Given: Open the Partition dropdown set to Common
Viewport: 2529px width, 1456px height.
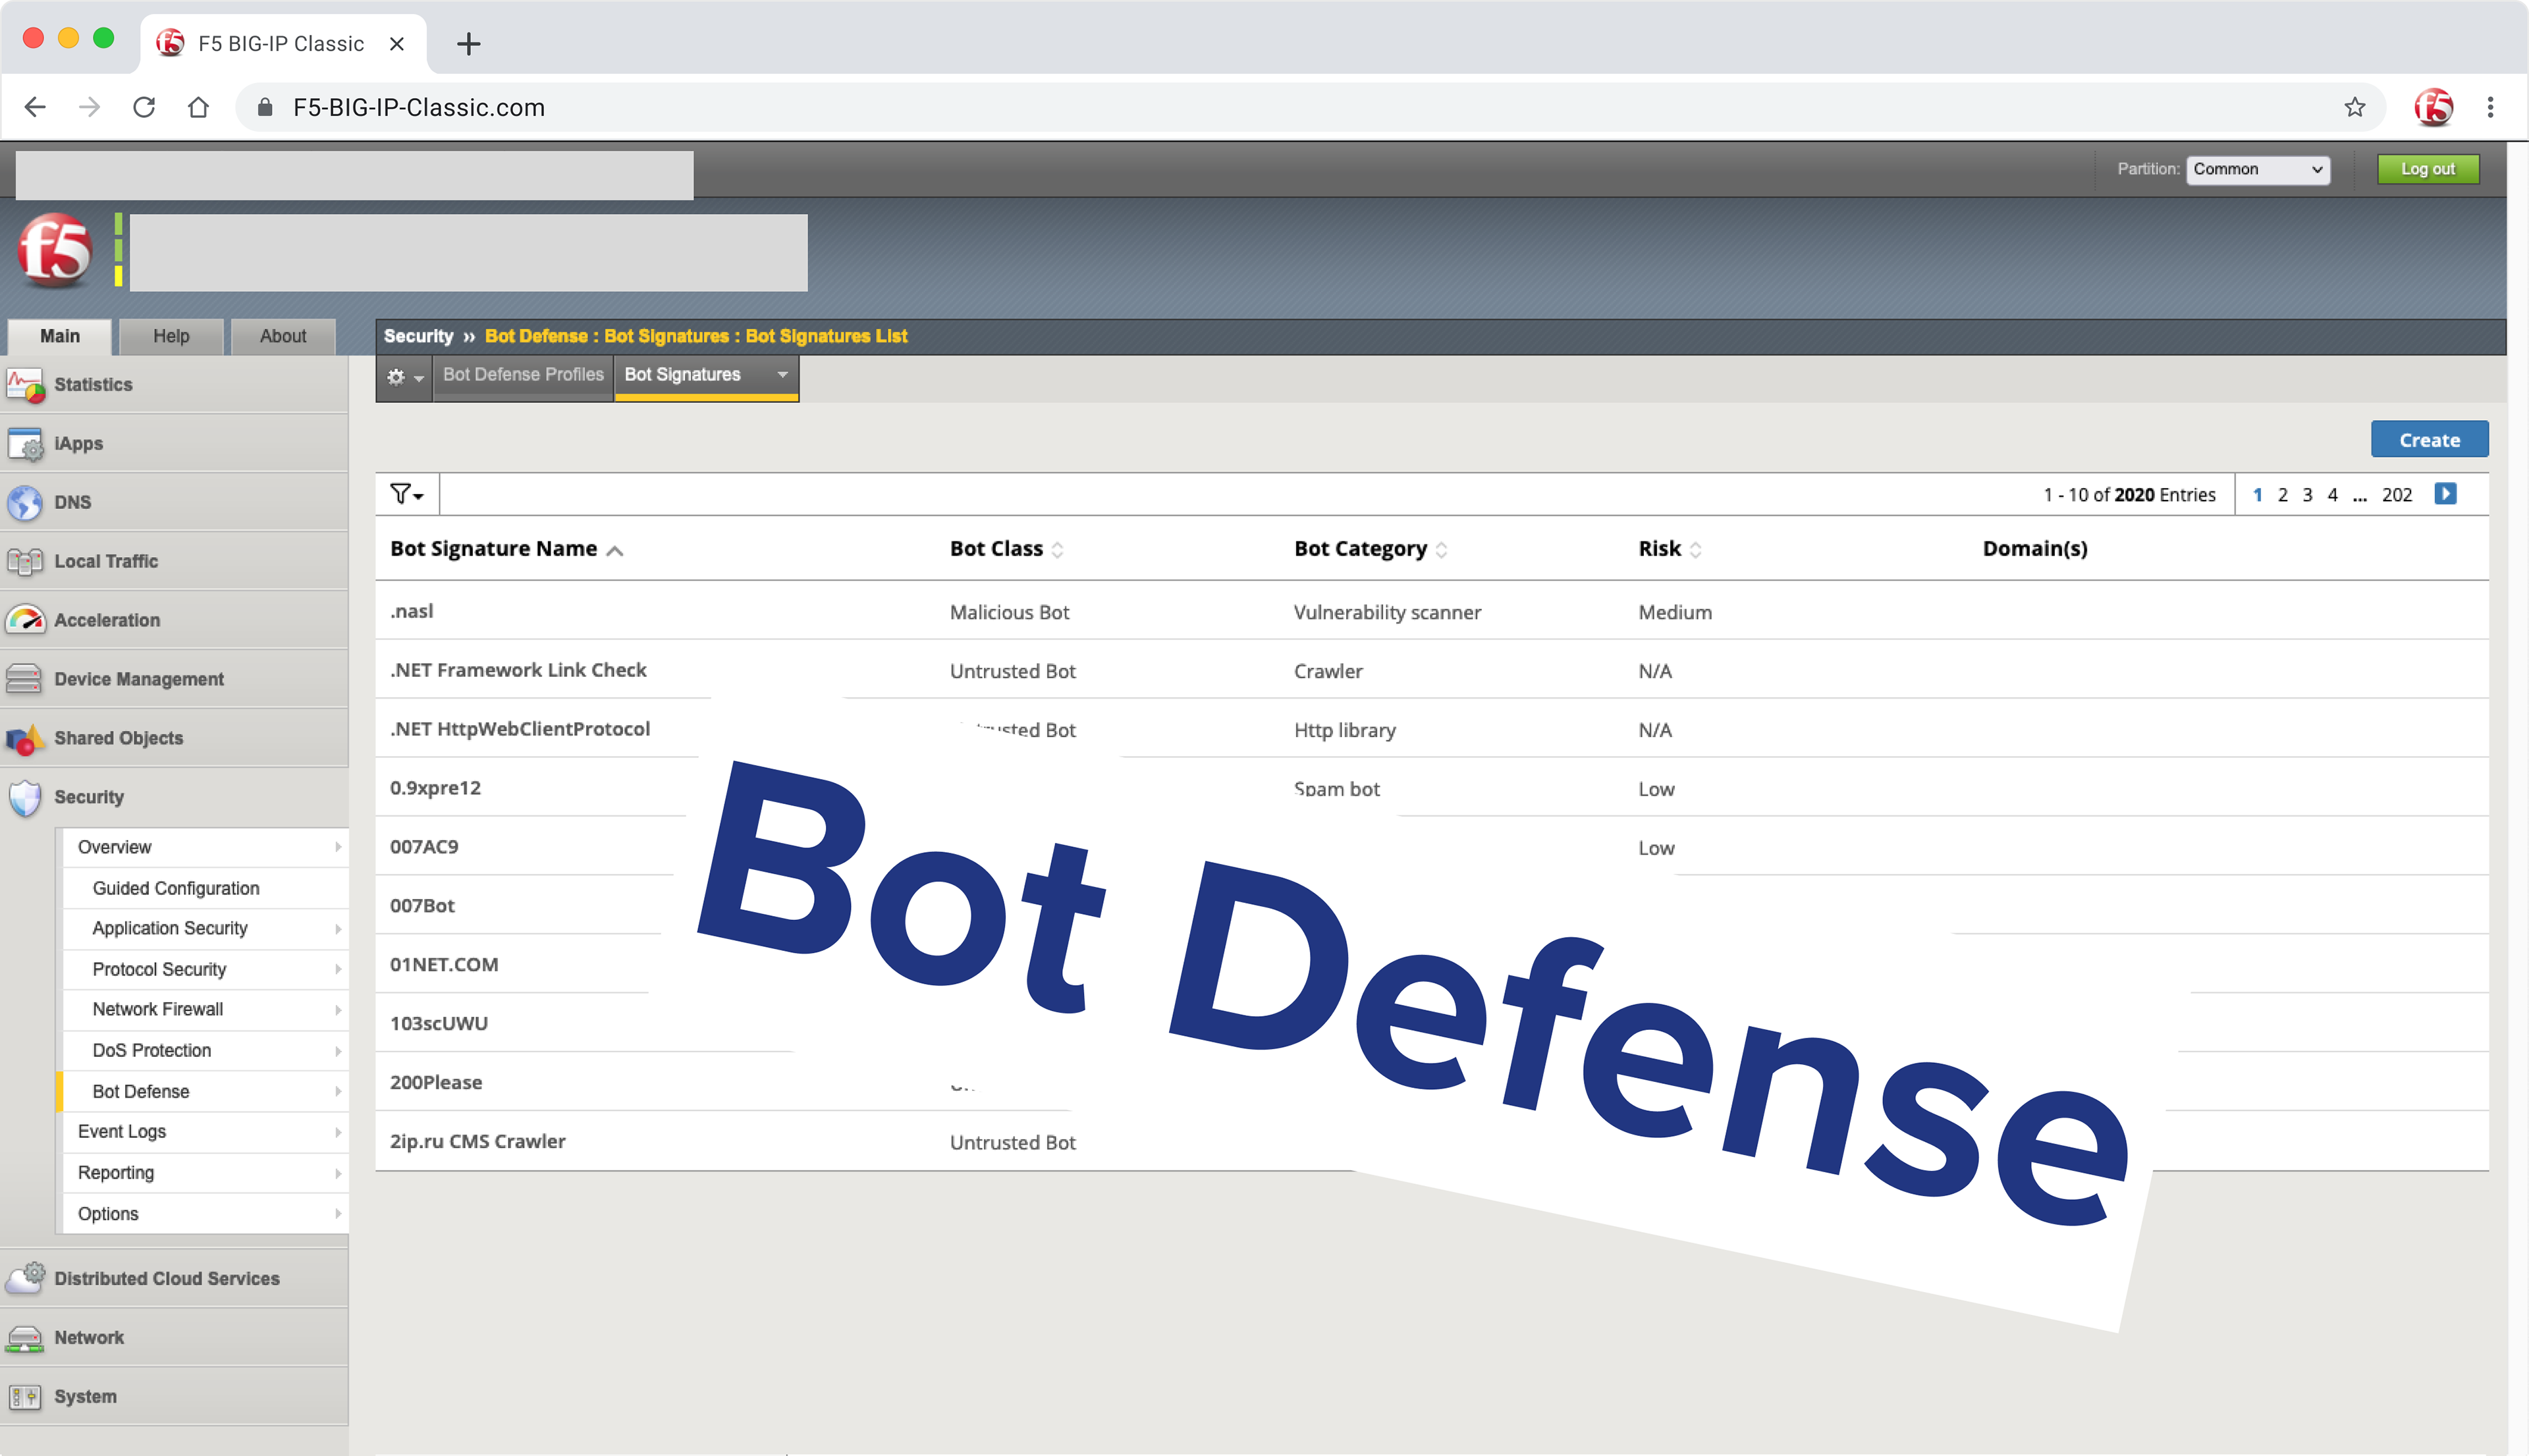Looking at the screenshot, I should click(x=2257, y=169).
